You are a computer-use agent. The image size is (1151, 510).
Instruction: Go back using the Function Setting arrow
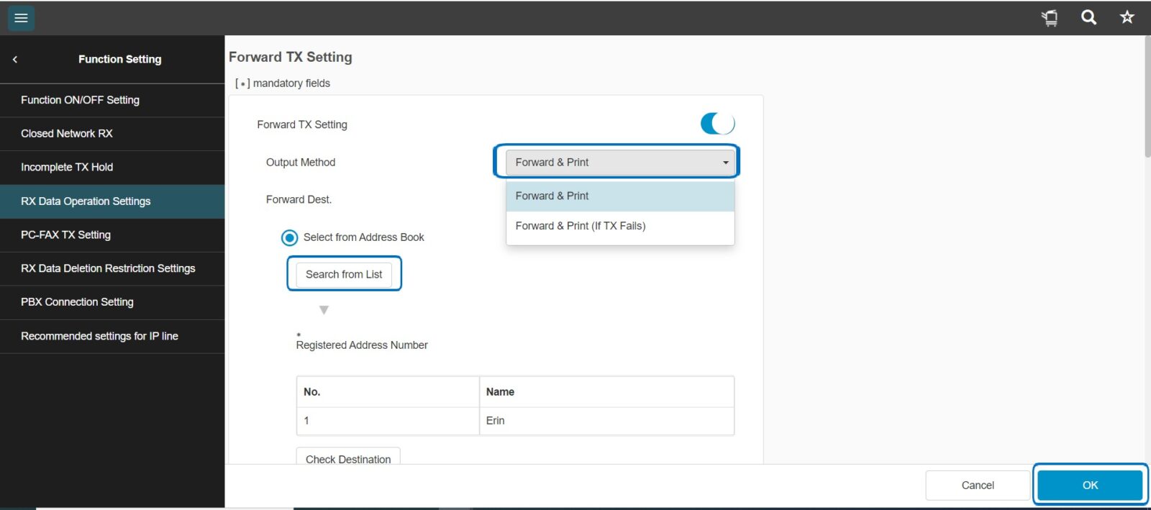[x=15, y=60]
